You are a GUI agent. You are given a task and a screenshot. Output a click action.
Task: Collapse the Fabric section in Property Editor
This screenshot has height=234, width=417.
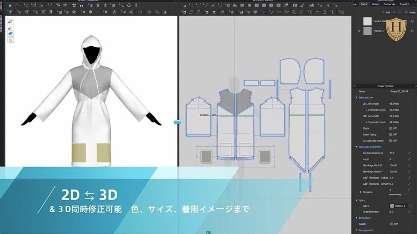(357, 200)
